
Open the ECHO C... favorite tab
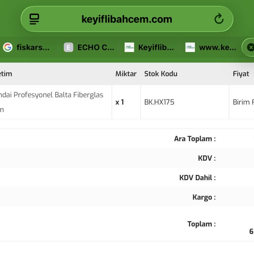tap(89, 47)
